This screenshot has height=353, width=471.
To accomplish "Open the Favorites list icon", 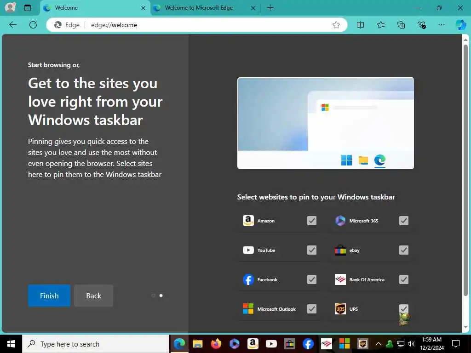I will [x=380, y=25].
